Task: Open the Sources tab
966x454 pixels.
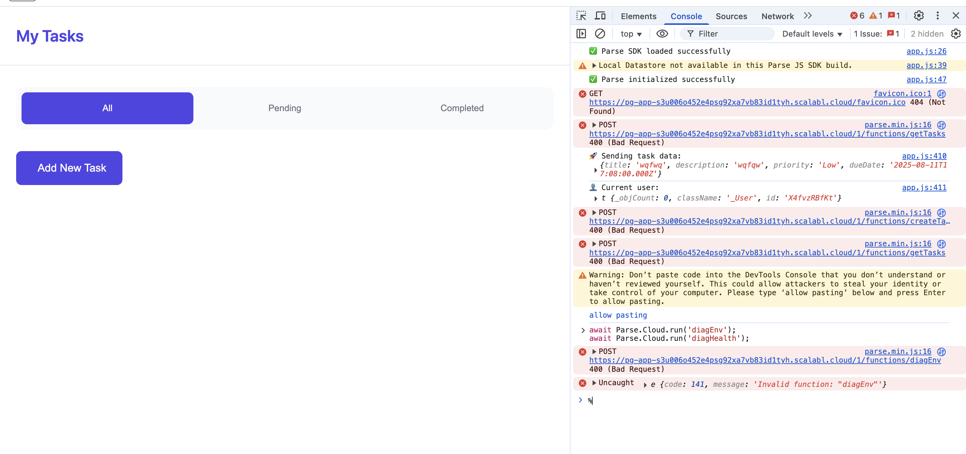Action: [x=731, y=16]
